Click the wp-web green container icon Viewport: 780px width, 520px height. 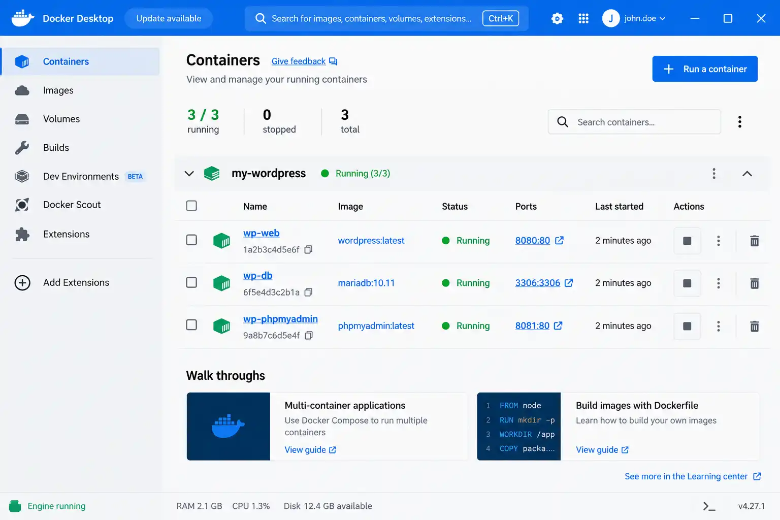[221, 241]
